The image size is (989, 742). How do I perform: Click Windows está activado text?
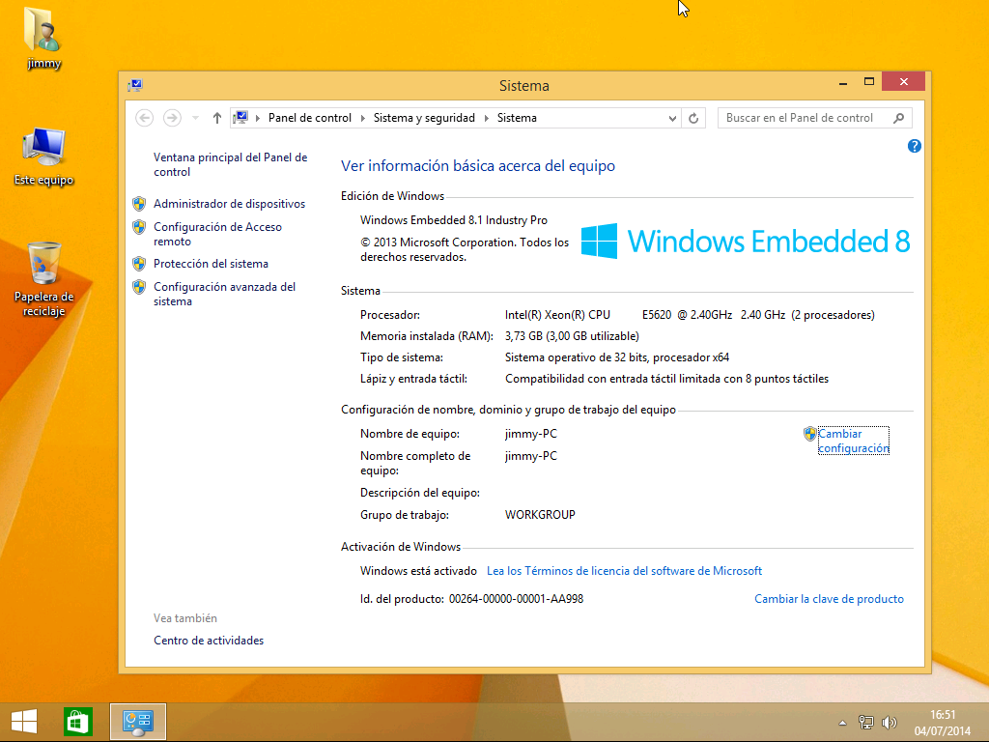pos(418,571)
